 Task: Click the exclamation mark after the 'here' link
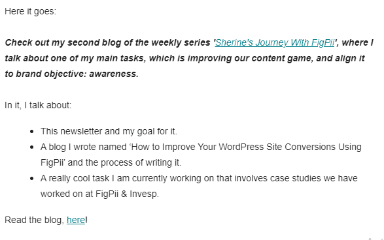point(86,220)
